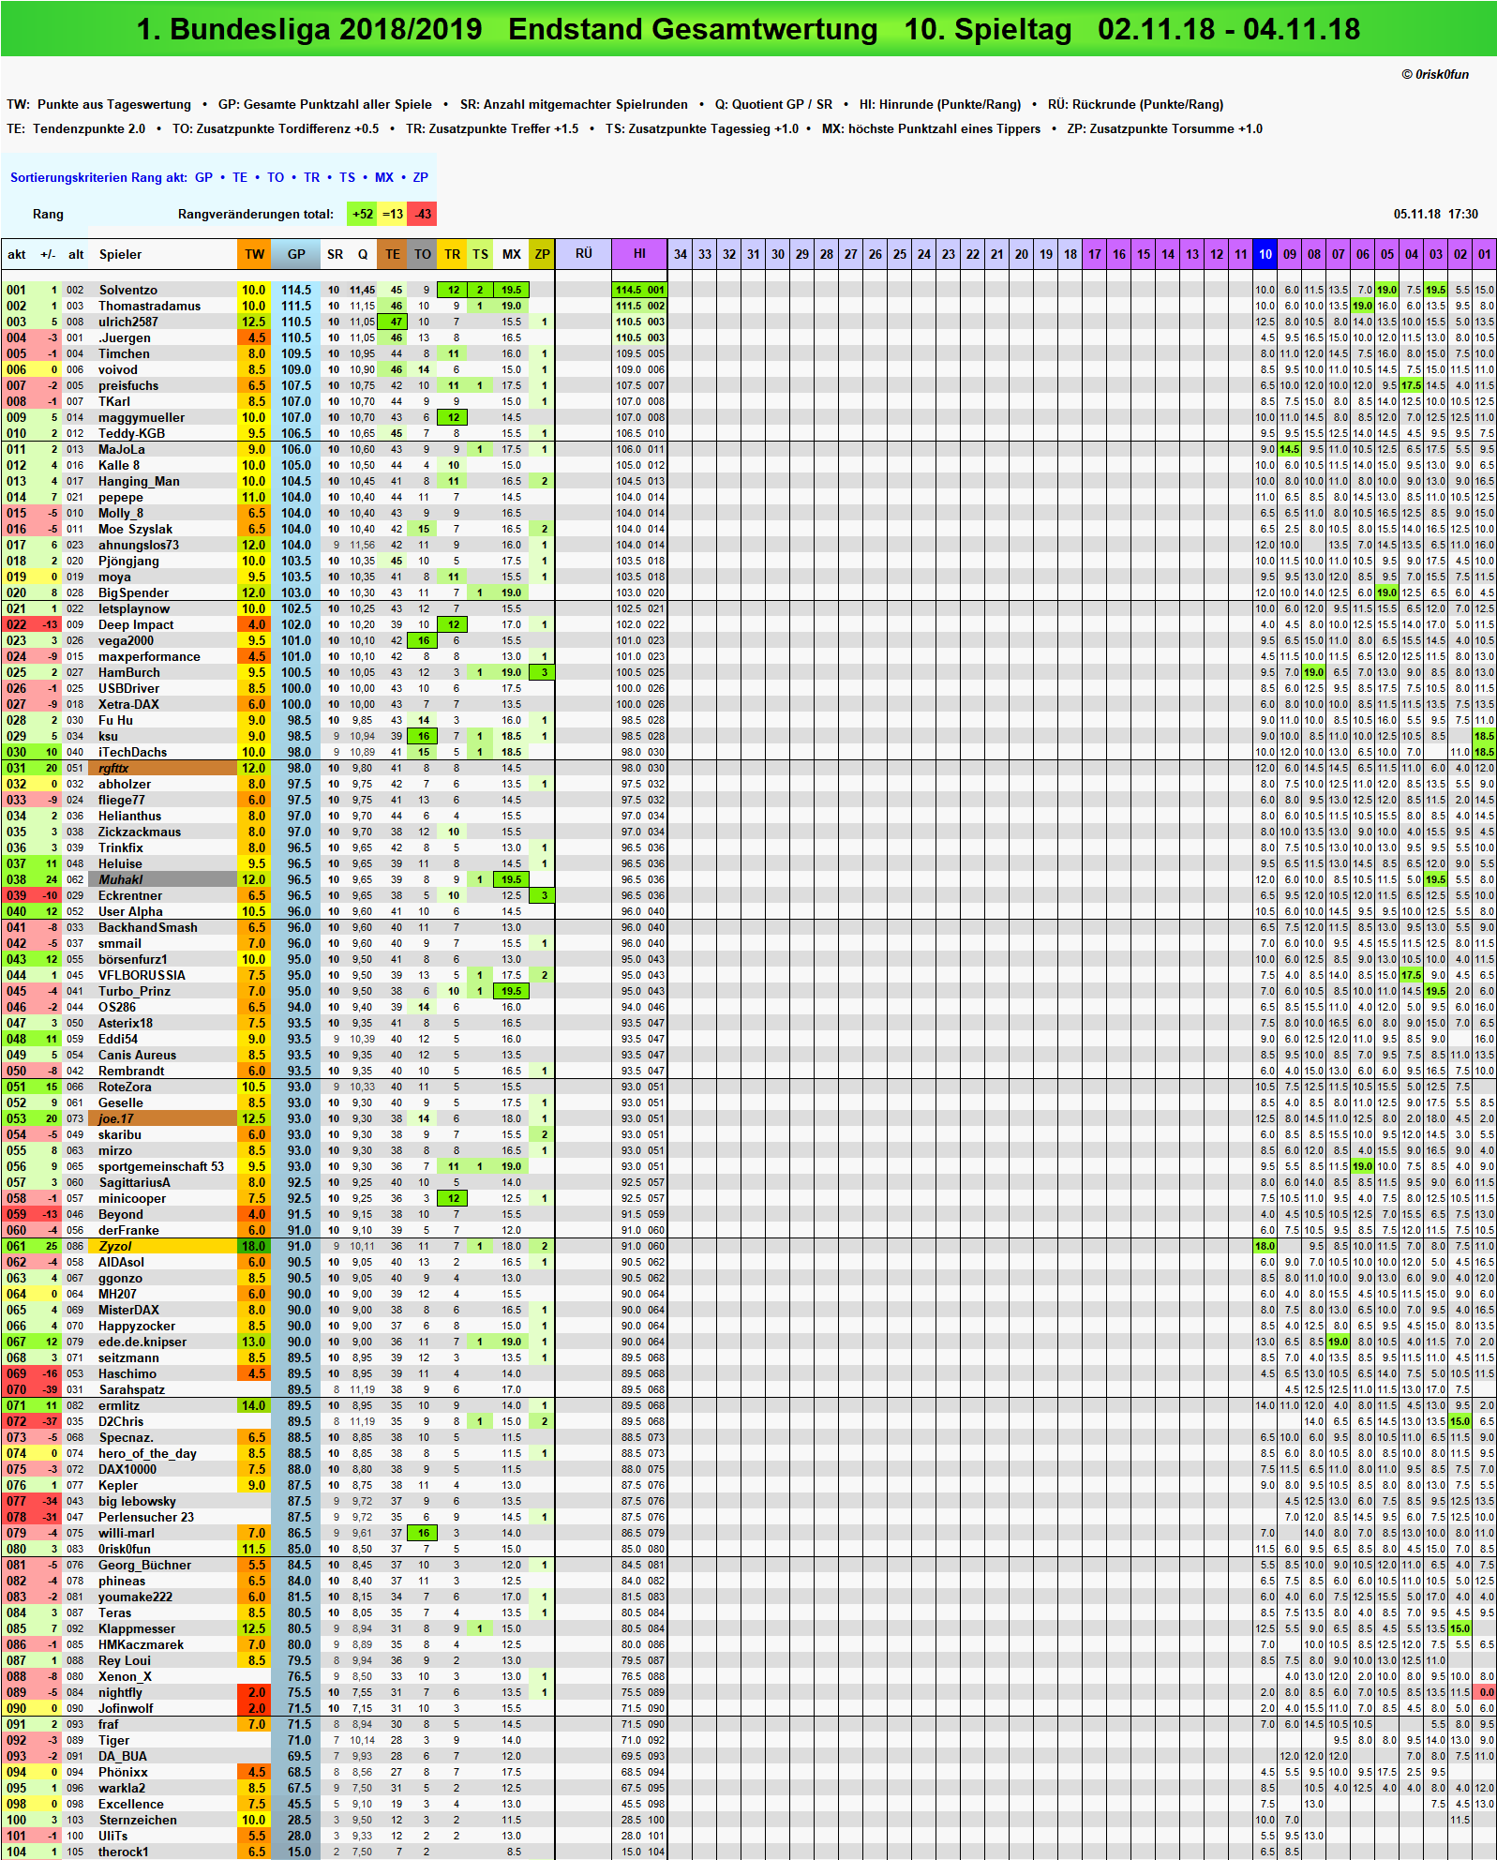Click the Rangveränderungen total label

pyautogui.click(x=256, y=214)
